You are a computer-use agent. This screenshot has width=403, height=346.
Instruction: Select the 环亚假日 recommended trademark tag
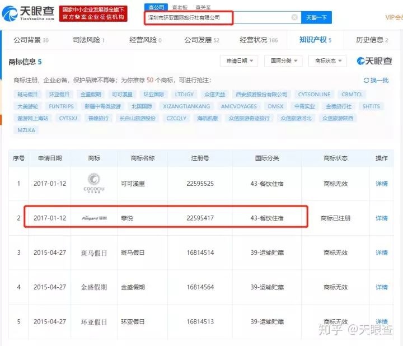pos(59,95)
